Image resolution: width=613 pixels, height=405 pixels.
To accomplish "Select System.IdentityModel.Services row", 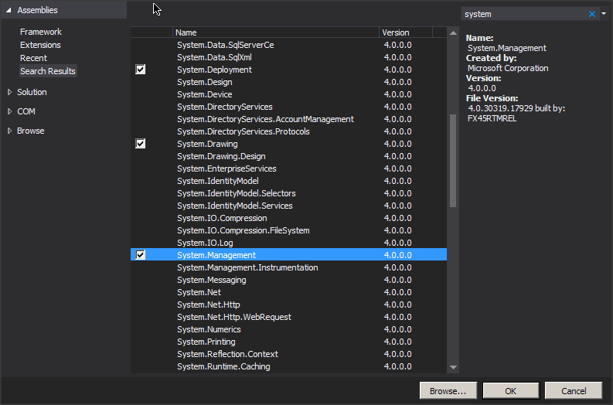I will pos(288,206).
